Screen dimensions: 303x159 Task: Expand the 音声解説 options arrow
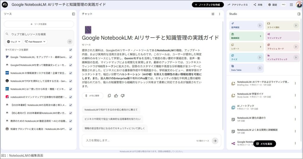pyautogui.click(x=260, y=25)
